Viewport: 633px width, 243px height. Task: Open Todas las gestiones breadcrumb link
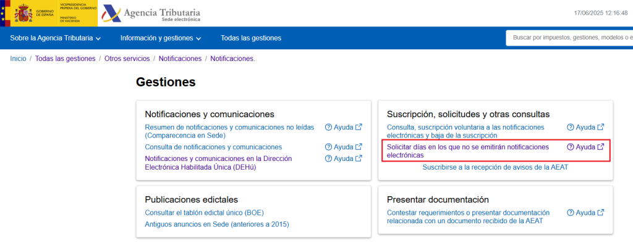click(x=66, y=59)
